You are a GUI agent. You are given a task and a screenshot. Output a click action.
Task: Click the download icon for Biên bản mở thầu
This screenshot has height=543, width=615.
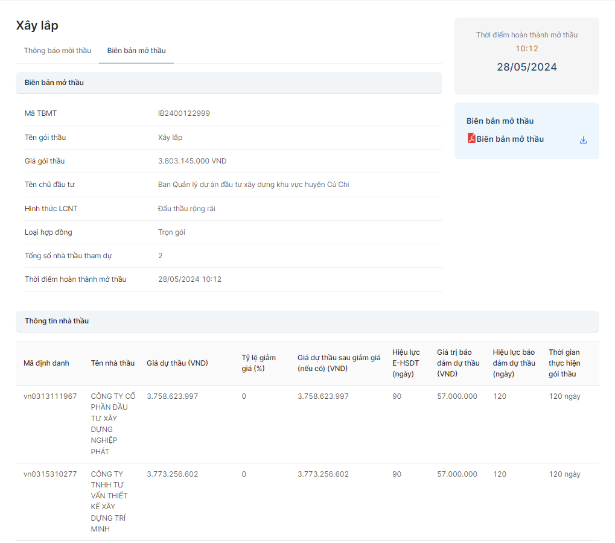(x=583, y=140)
